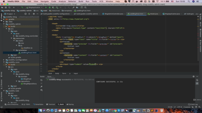The width and height of the screenshot is (202, 113).
Task: Select ckeditor.js in the project tree
Action: (27, 48)
